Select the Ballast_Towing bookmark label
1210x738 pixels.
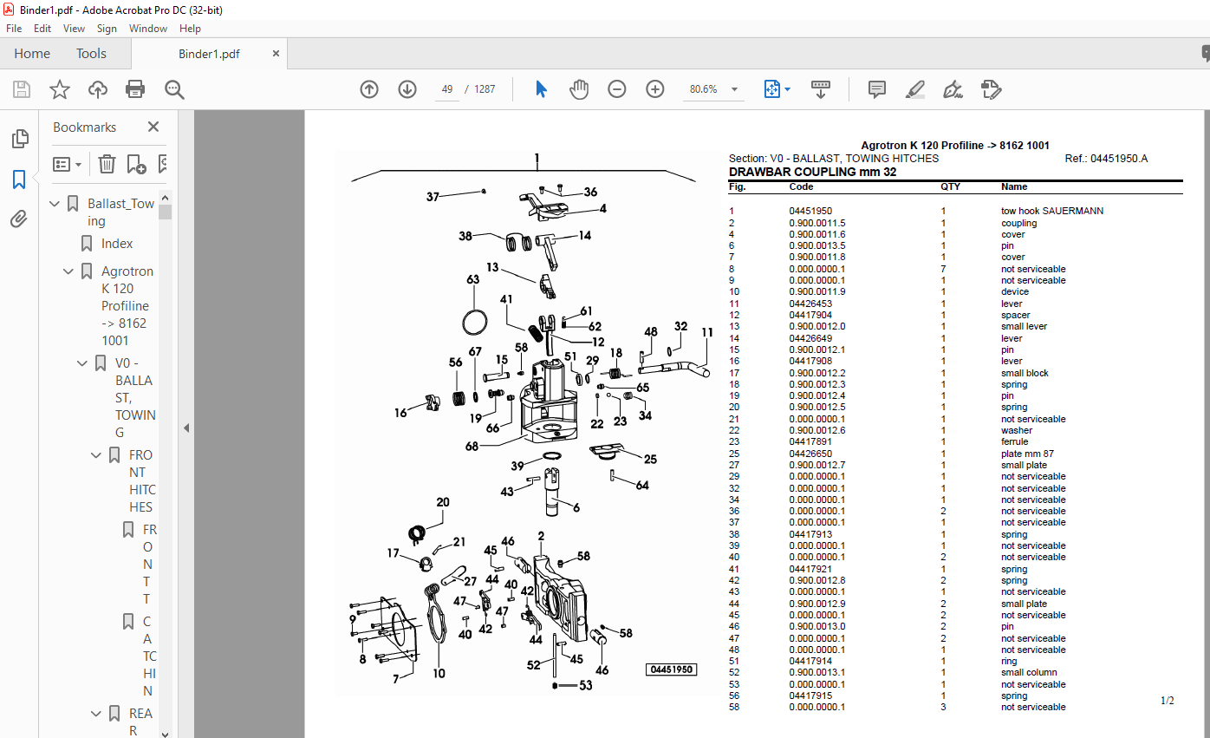pos(120,212)
